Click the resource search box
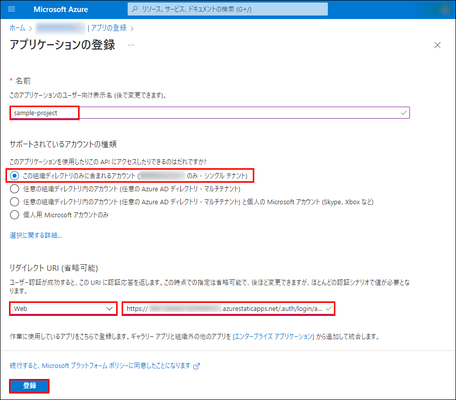The height and width of the screenshot is (400, 456). click(x=227, y=9)
